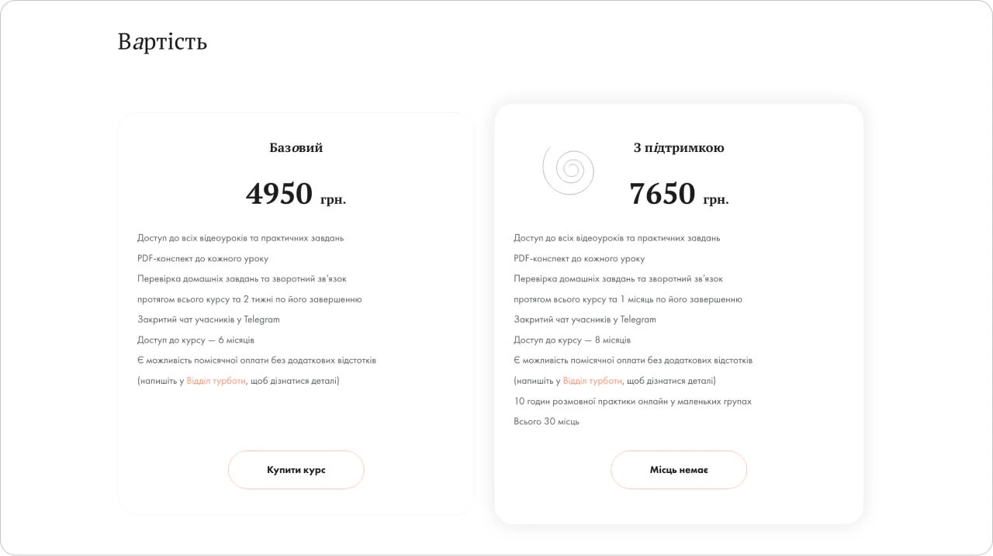Open "Відділ турботи" link in З підтримкою card
993x556 pixels.
592,381
